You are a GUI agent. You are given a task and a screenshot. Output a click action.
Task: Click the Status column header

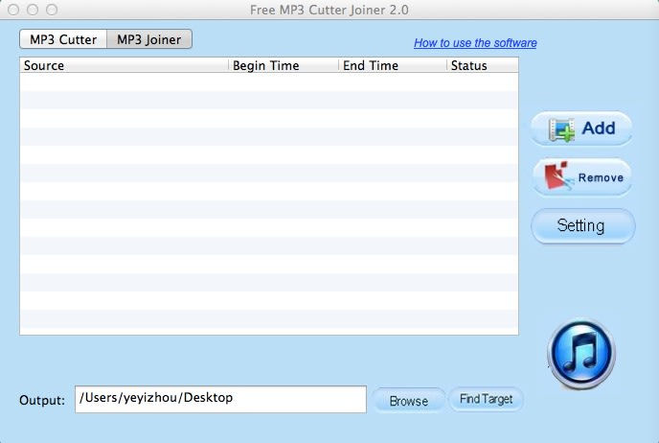click(482, 65)
